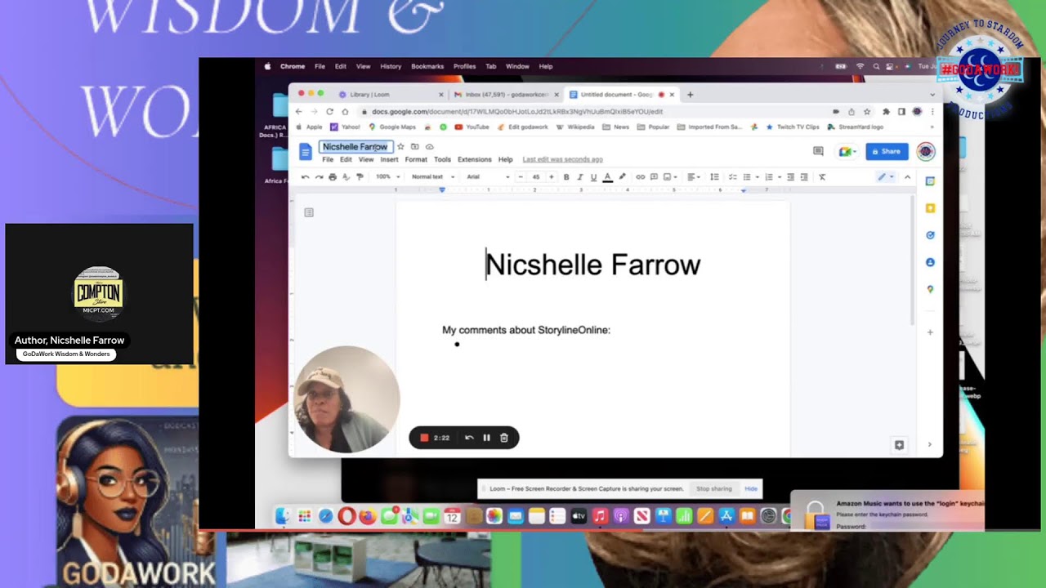
Task: Open the Normal text style dropdown
Action: click(x=433, y=177)
